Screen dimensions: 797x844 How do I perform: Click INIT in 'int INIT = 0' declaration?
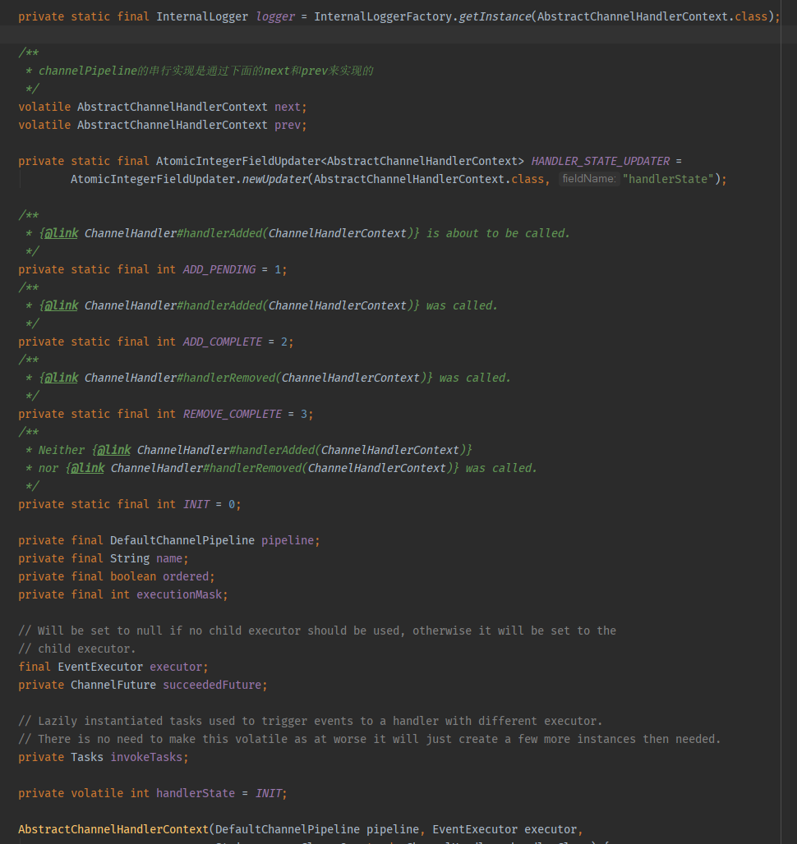tap(196, 504)
